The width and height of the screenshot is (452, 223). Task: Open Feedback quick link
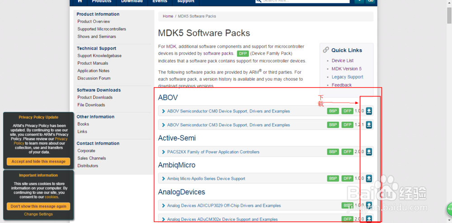[x=342, y=85]
